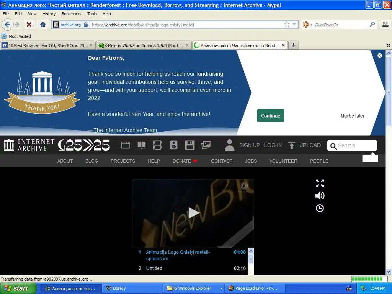Open the Most Visited bookmarks folder

(16, 36)
